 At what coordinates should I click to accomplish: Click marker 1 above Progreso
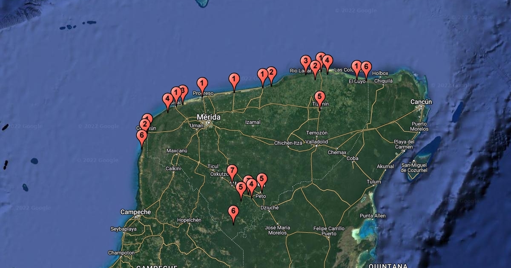coord(202,84)
